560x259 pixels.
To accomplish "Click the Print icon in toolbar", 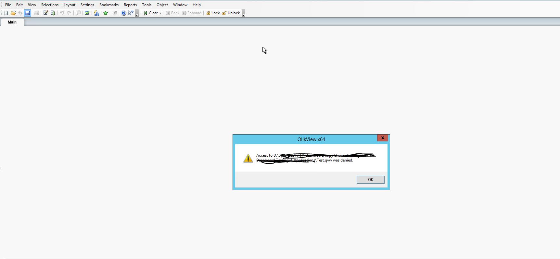I will coord(37,13).
